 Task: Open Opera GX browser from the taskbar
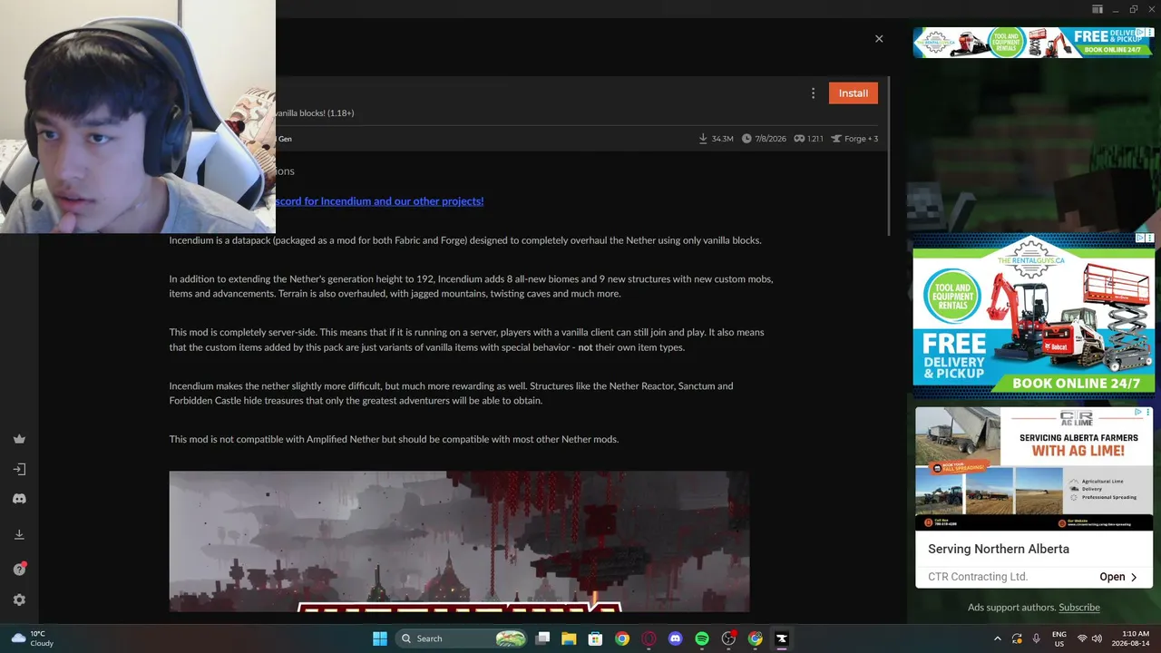(x=649, y=638)
